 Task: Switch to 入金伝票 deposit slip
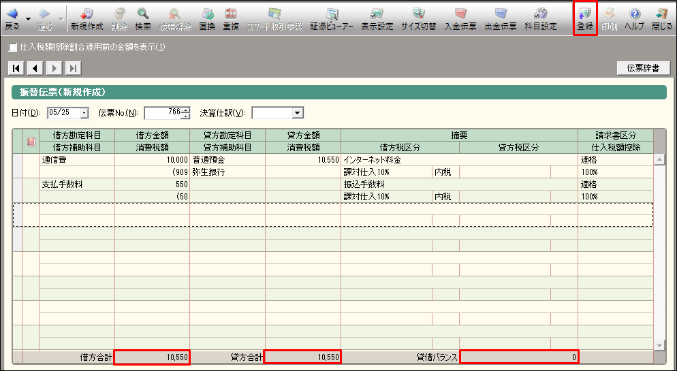(460, 18)
